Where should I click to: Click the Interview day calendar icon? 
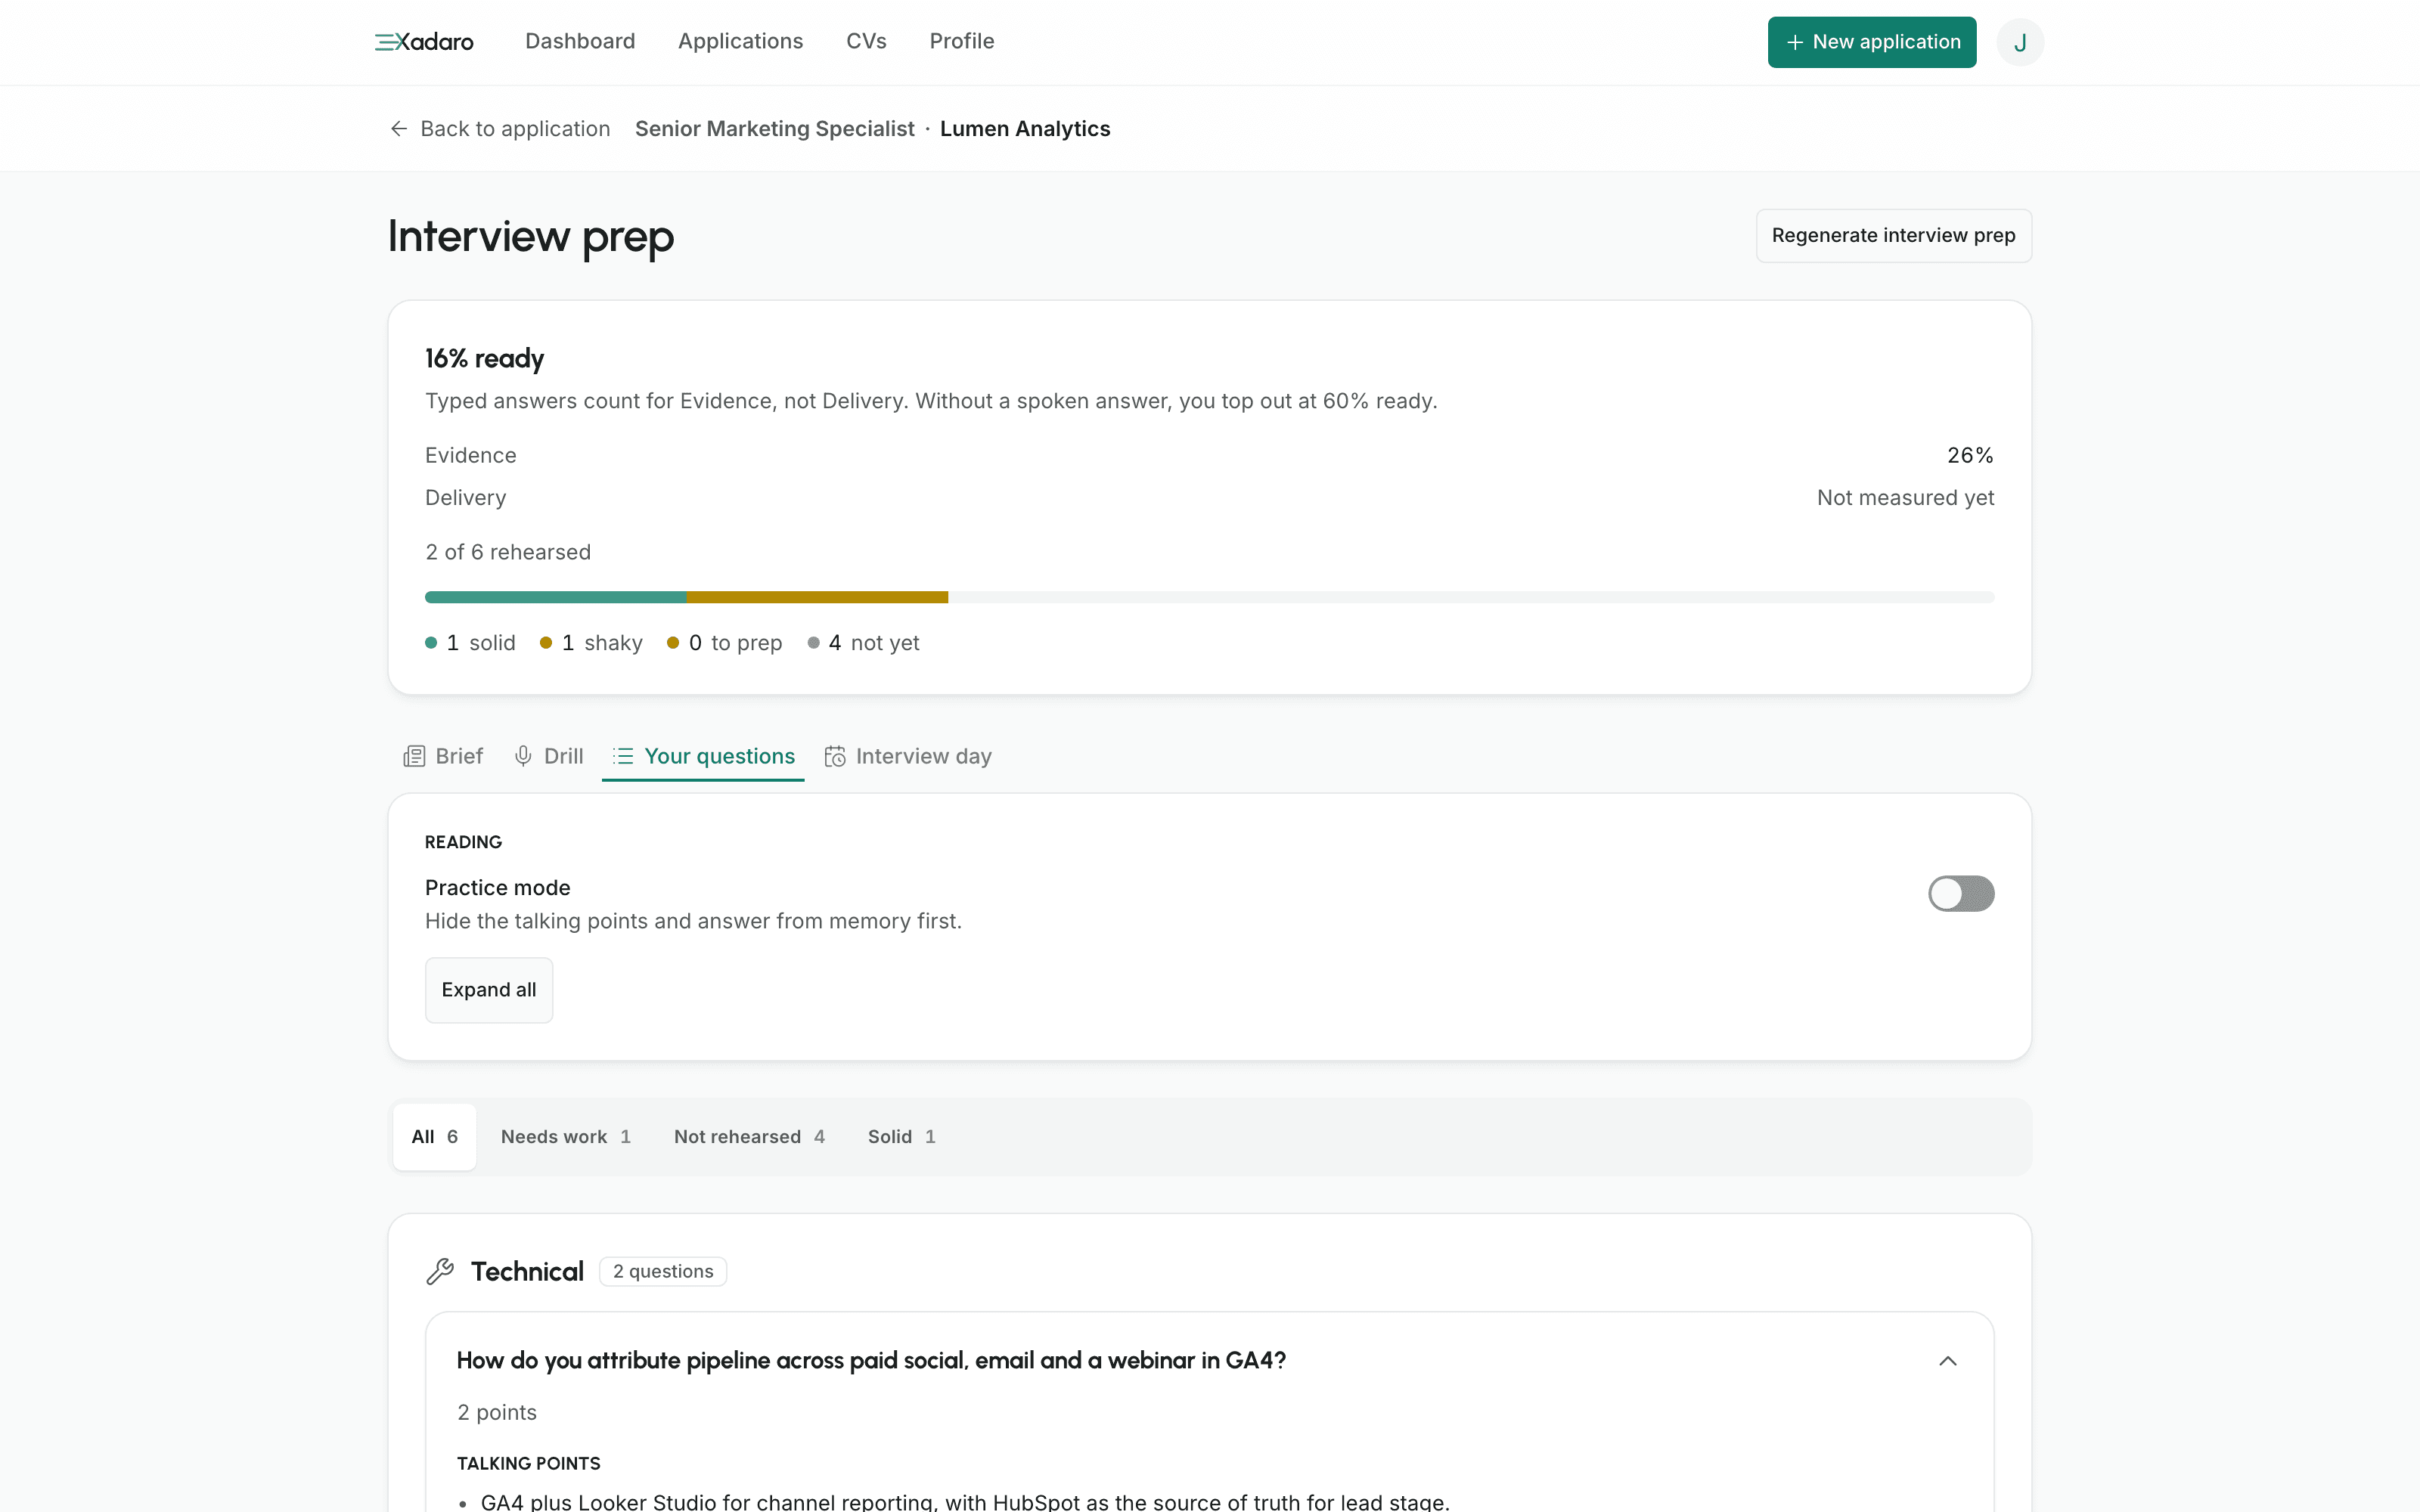coord(835,756)
